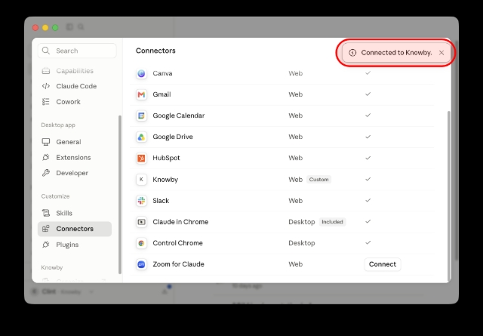
Task: Click the info icon in Knowby notification
Action: (x=352, y=53)
